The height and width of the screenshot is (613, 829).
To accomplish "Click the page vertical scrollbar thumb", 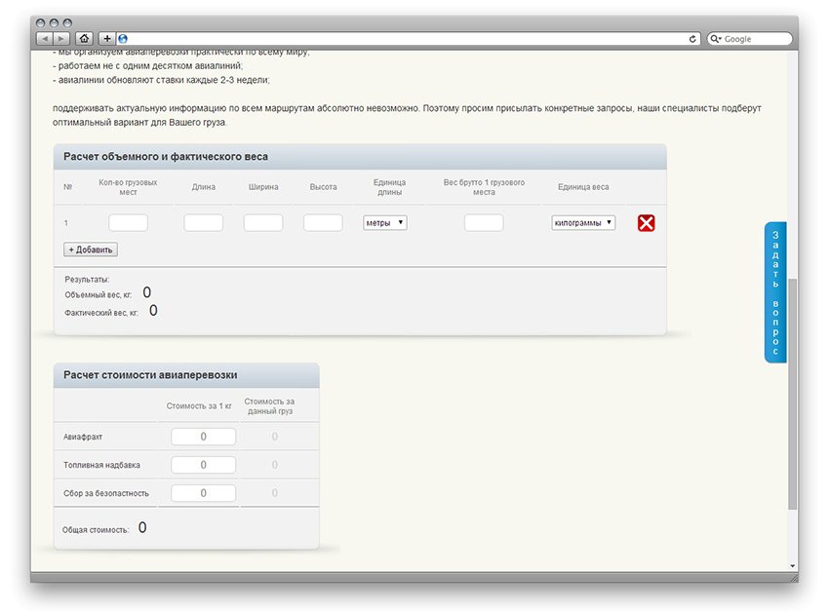I will pyautogui.click(x=792, y=390).
